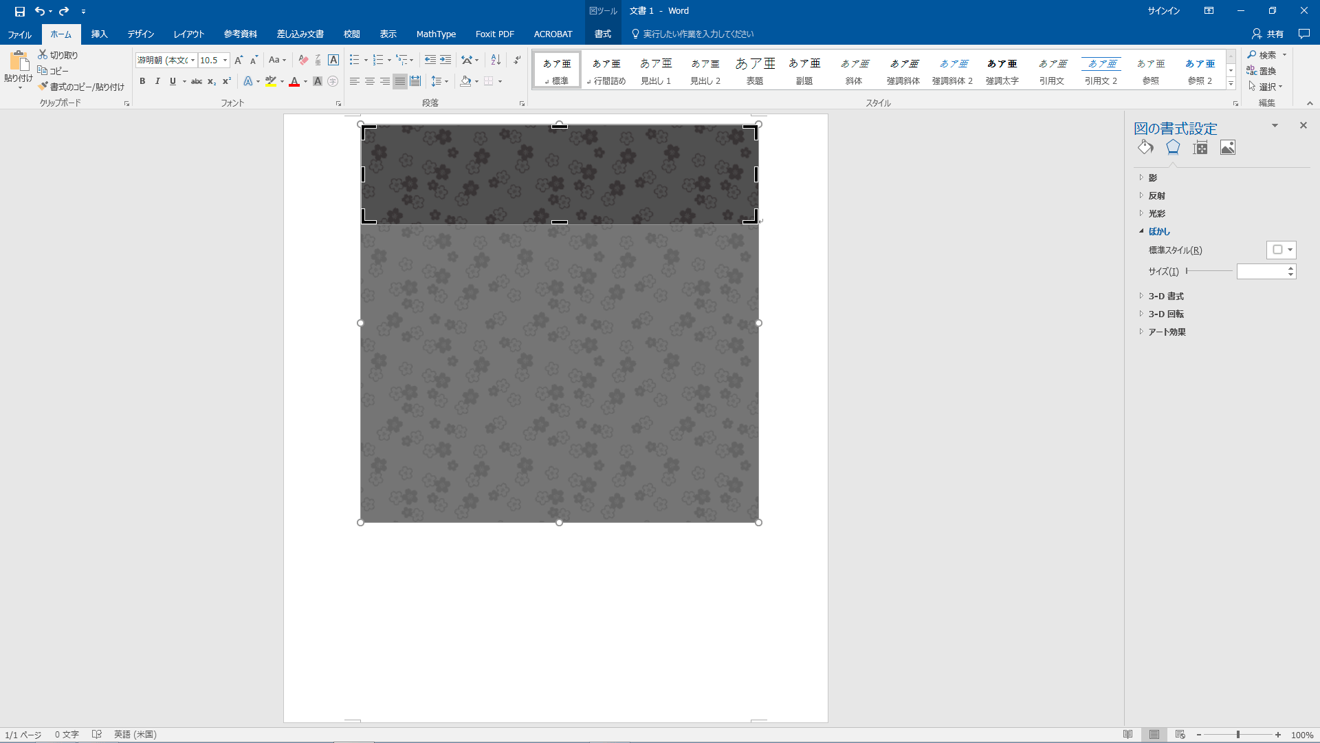Viewport: 1320px width, 743px height.
Task: Click the decrease indent icon
Action: click(430, 60)
